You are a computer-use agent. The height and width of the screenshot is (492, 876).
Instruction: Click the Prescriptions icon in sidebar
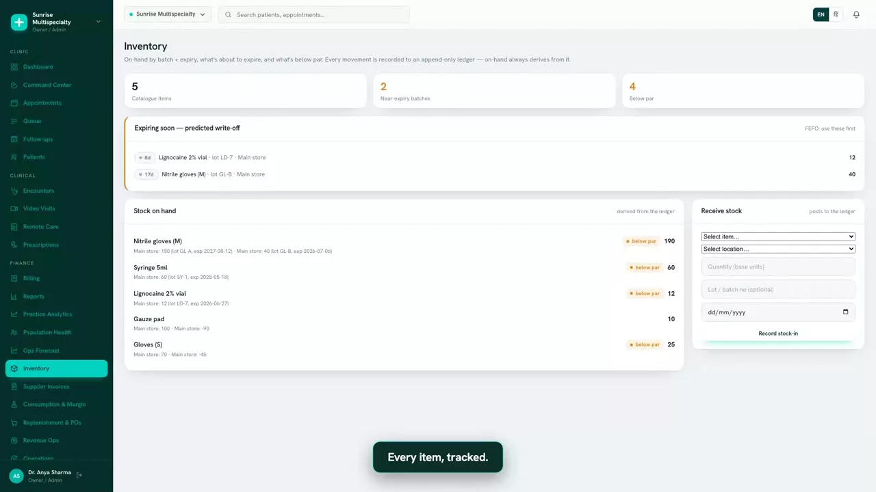click(x=14, y=245)
